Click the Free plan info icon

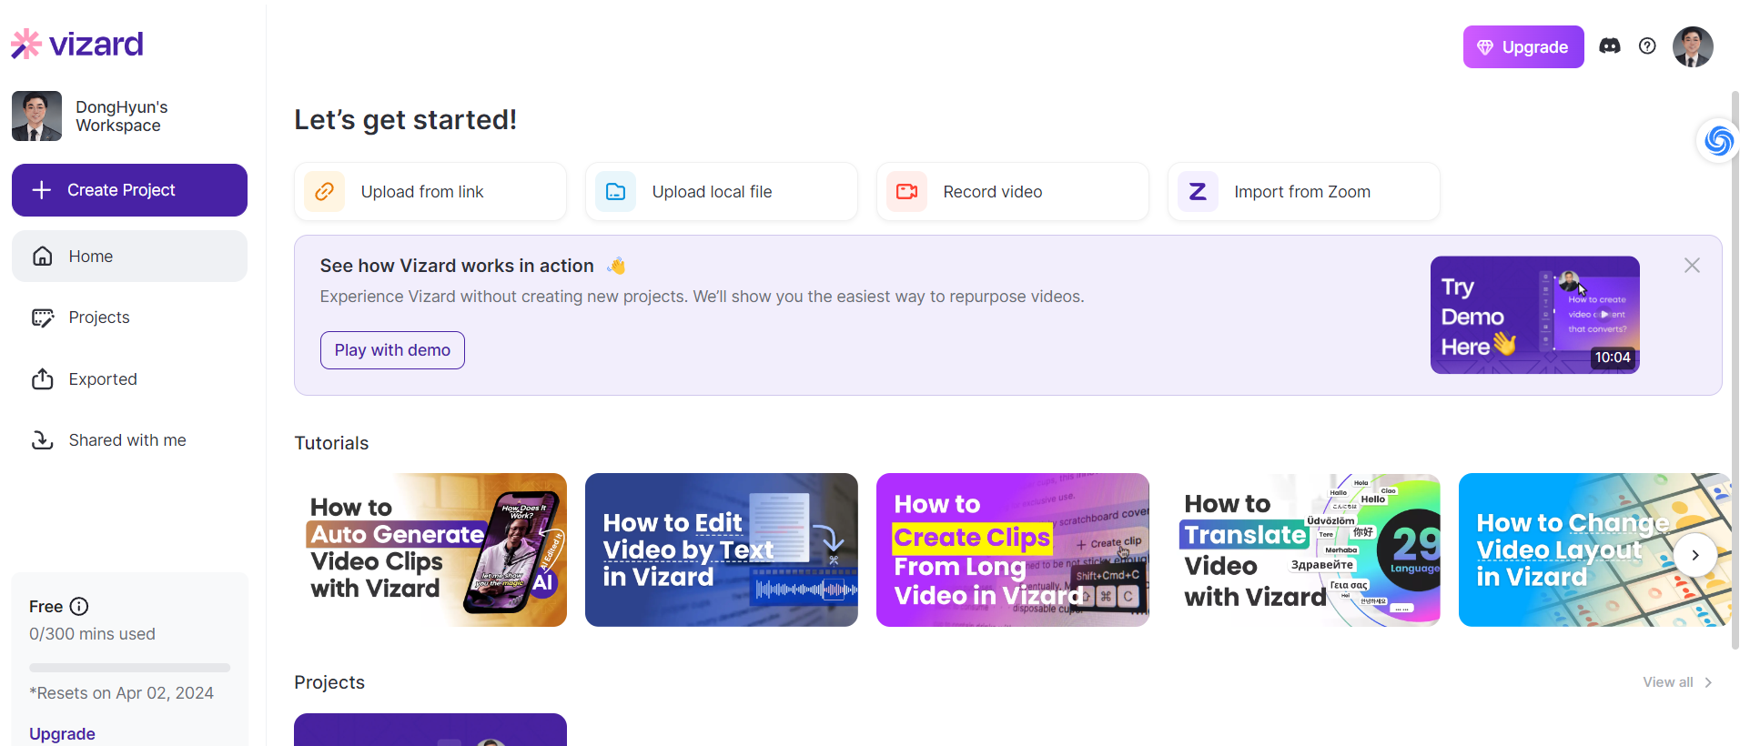coord(79,606)
